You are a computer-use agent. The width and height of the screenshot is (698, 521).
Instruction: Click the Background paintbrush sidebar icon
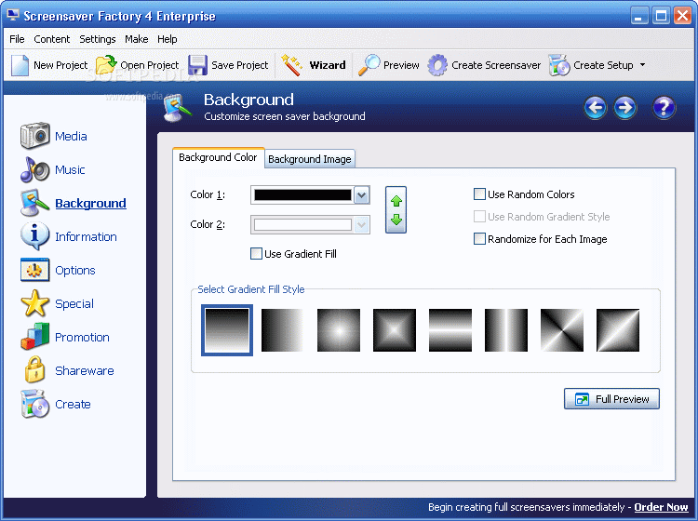pos(34,203)
